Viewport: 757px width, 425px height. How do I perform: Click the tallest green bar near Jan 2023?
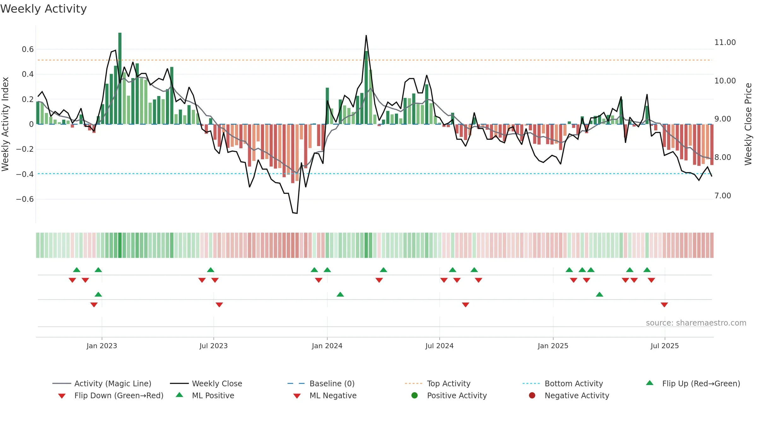click(120, 78)
